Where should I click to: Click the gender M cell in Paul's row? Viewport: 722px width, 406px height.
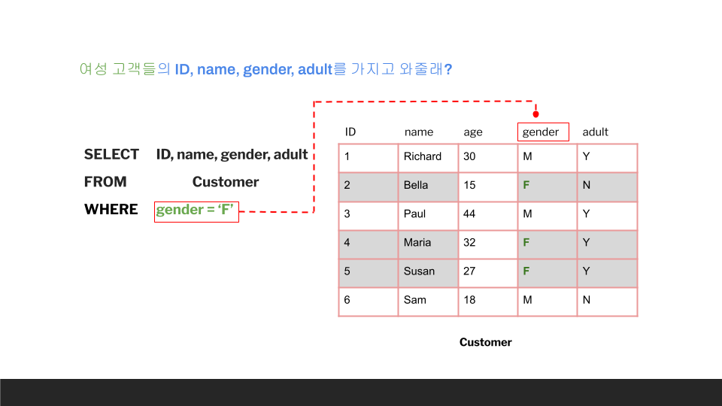548,216
